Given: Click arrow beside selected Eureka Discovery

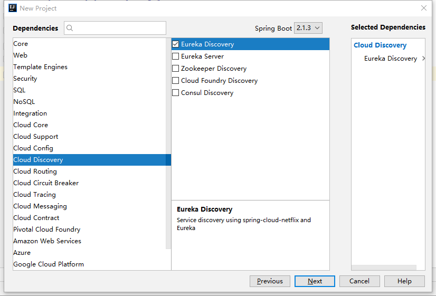Looking at the screenshot, I should pyautogui.click(x=423, y=59).
